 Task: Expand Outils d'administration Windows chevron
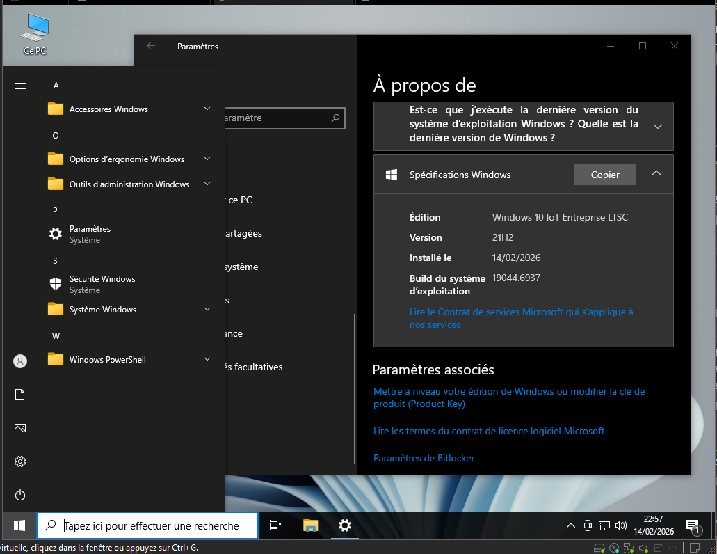tap(207, 184)
